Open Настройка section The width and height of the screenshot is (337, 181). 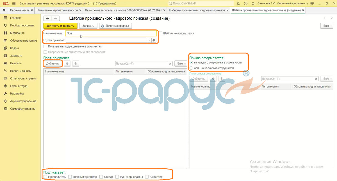(x=17, y=94)
